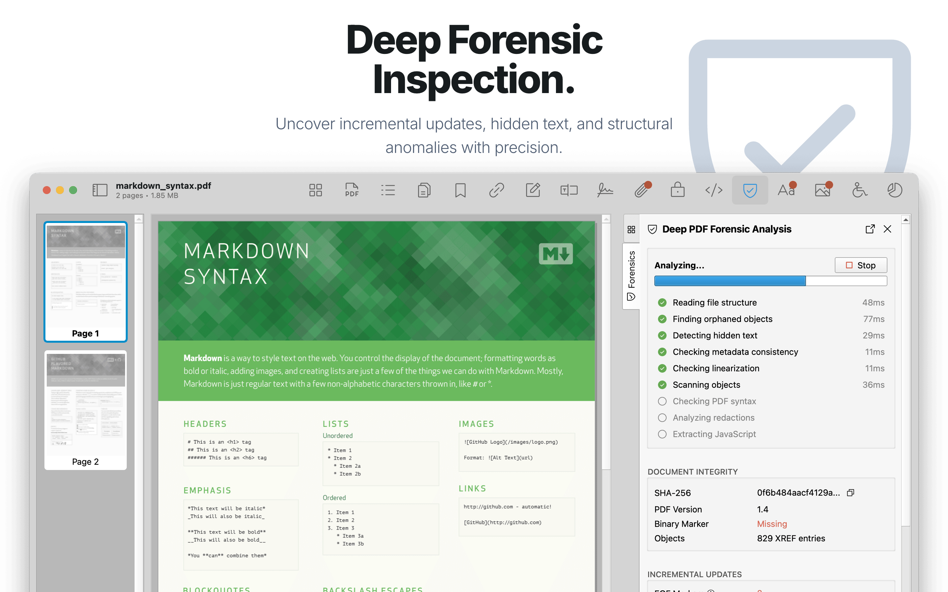Close the Deep PDF Forensic Analysis panel
Image resolution: width=948 pixels, height=592 pixels.
(887, 229)
